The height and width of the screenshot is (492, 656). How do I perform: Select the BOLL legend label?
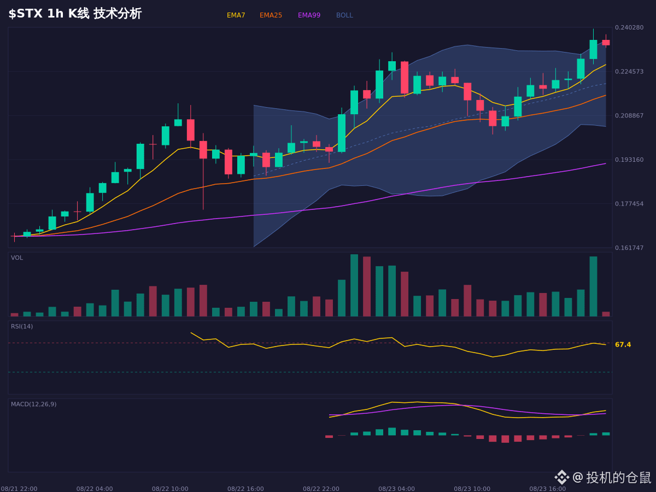coord(344,15)
